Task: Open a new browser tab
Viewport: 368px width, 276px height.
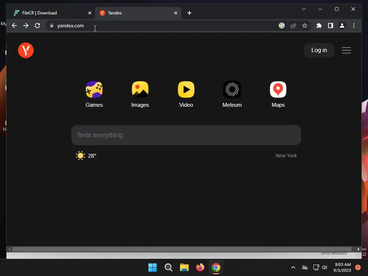Action: [x=189, y=13]
